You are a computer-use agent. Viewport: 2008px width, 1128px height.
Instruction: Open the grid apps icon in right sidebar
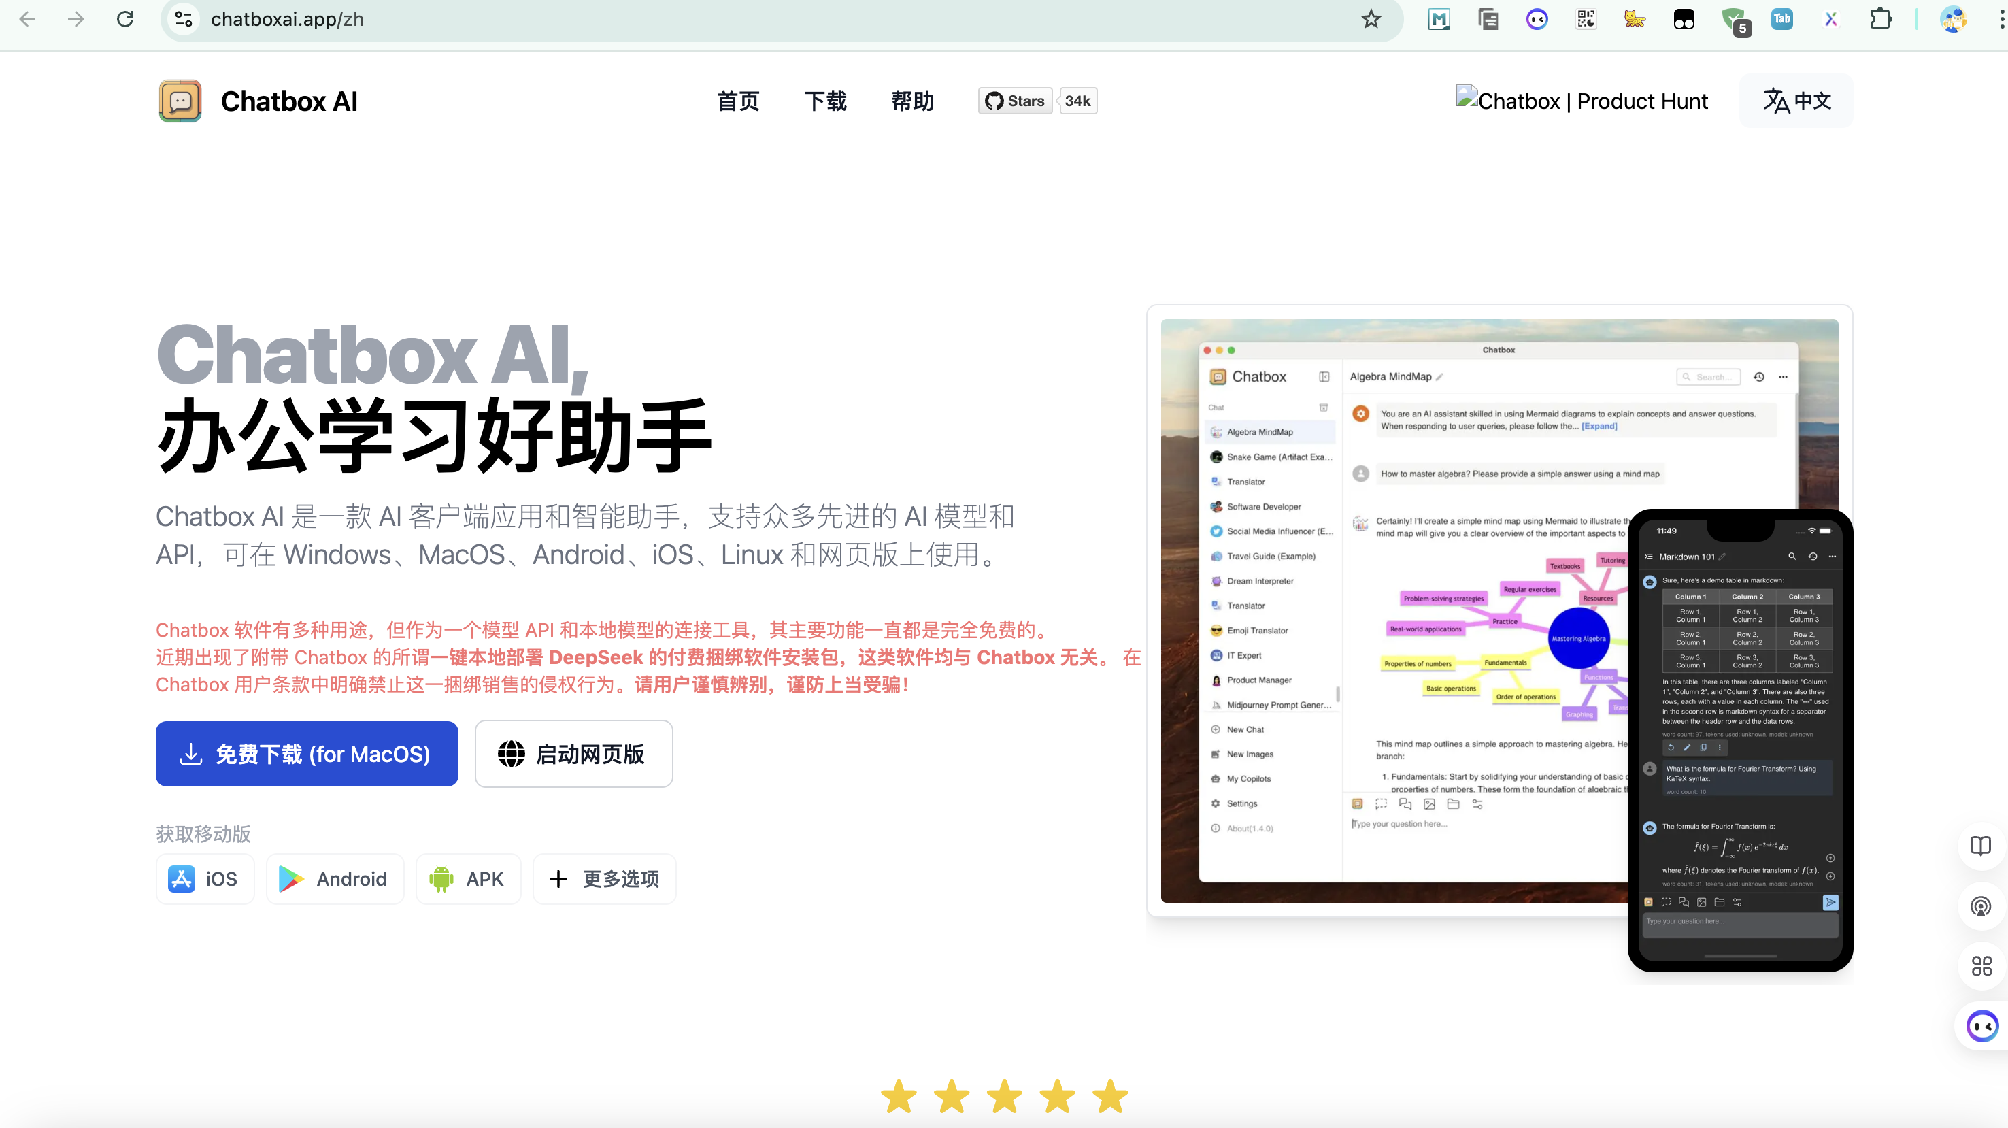click(x=1981, y=967)
